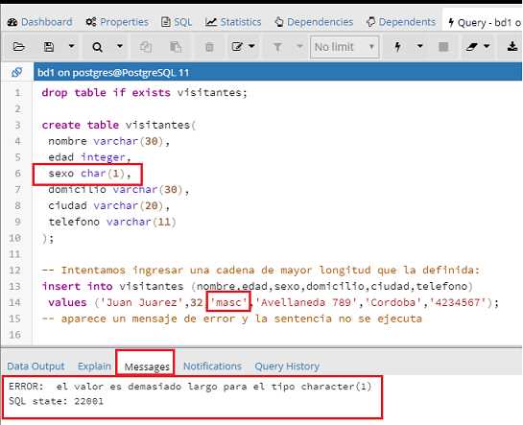Switch to the SQL tab
The height and width of the screenshot is (425, 523).
point(177,22)
